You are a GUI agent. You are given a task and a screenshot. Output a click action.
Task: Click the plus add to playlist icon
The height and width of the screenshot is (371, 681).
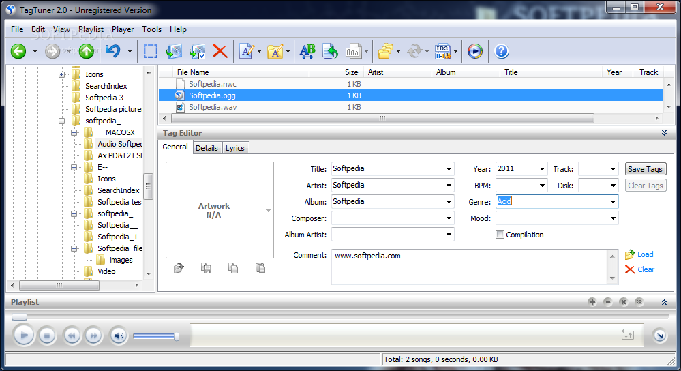pos(592,302)
